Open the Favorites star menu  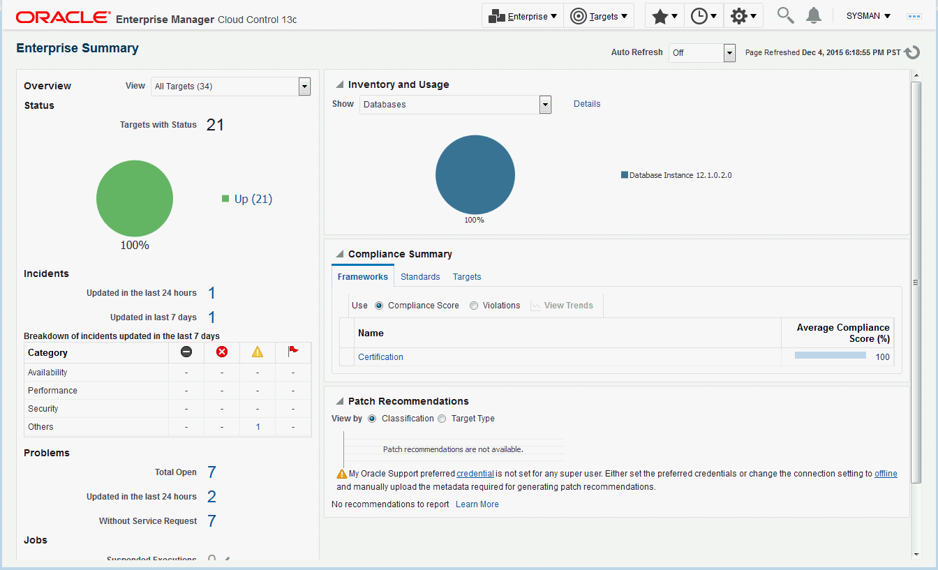pos(664,16)
